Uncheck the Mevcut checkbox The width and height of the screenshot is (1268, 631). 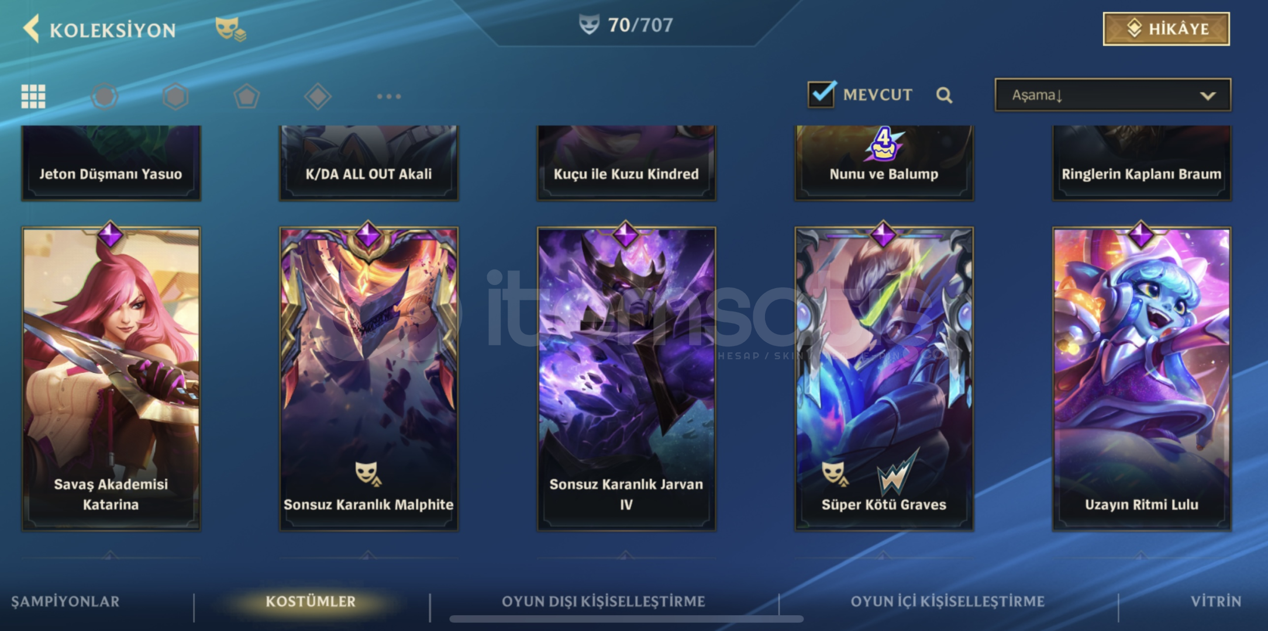(822, 94)
